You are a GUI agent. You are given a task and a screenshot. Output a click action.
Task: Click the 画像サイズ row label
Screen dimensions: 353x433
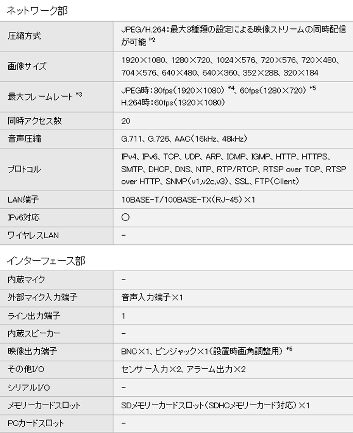pos(27,67)
